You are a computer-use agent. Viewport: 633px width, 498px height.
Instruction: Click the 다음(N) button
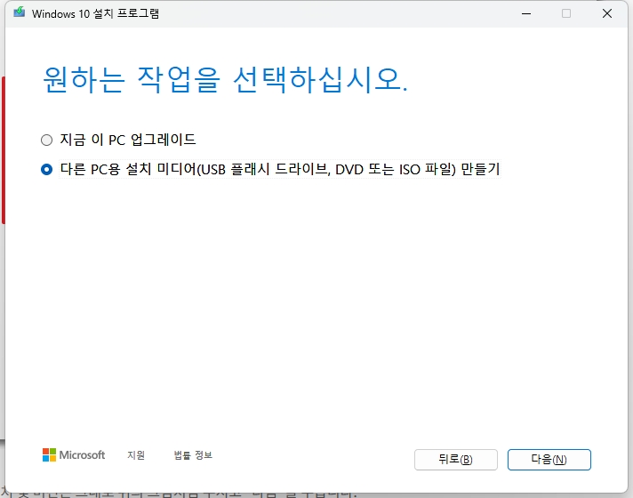[x=549, y=460]
